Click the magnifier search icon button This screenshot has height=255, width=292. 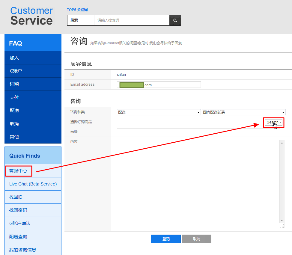click(175, 20)
